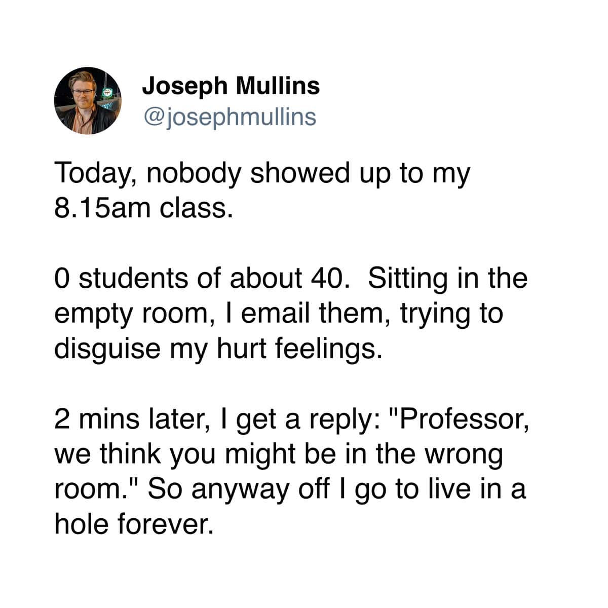
Task: Open Joseph Mullins' profile avatar photo
Action: (88, 100)
